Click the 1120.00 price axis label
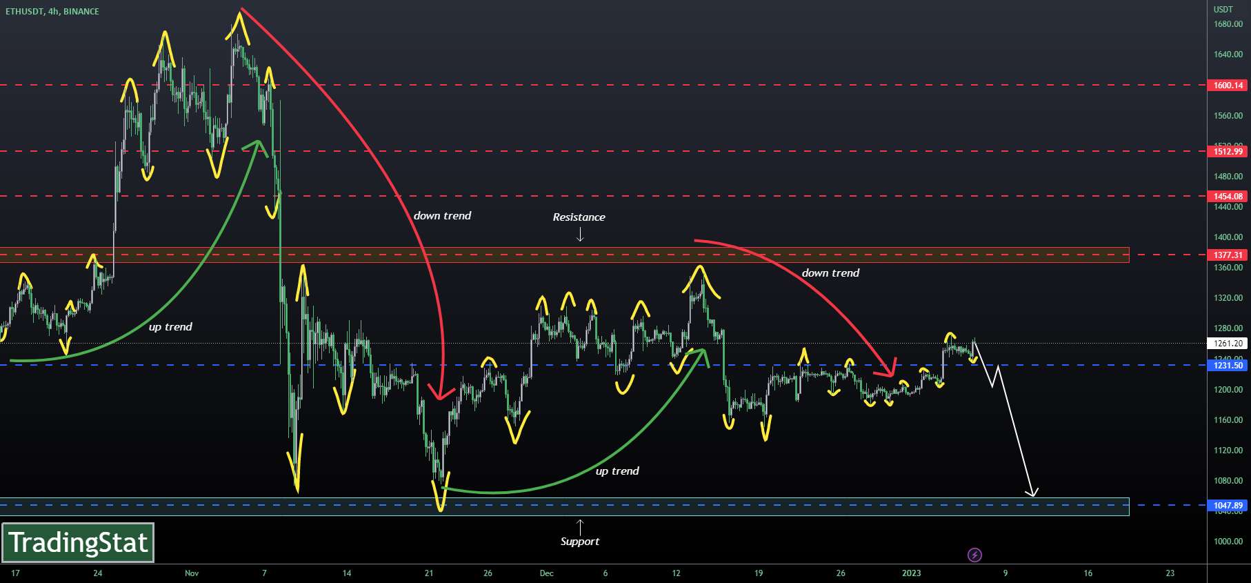This screenshot has width=1251, height=583. click(x=1228, y=451)
